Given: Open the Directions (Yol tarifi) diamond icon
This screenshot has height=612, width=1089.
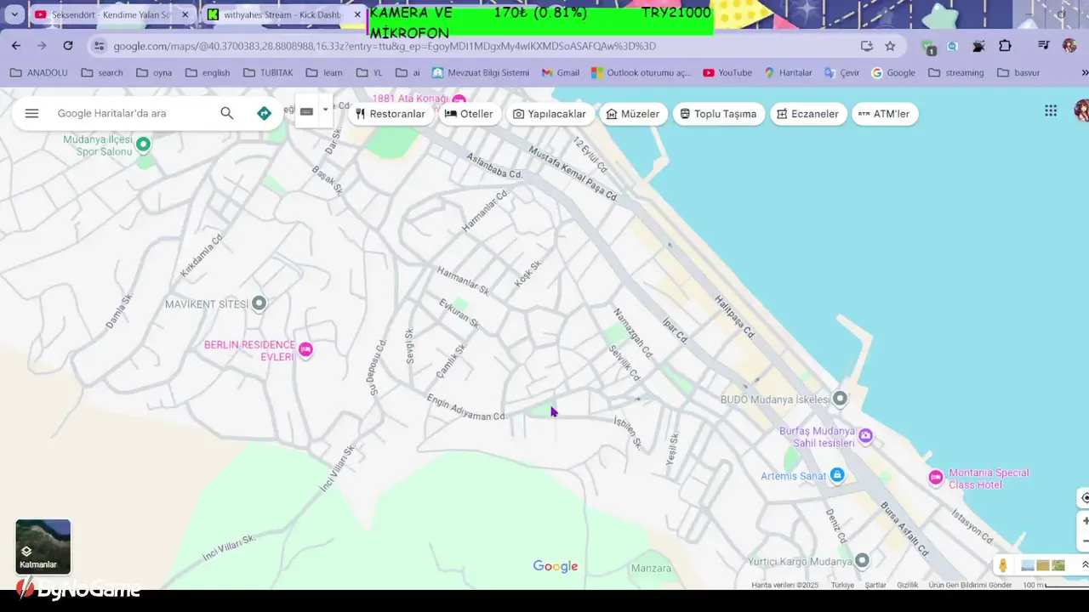Looking at the screenshot, I should coord(264,113).
